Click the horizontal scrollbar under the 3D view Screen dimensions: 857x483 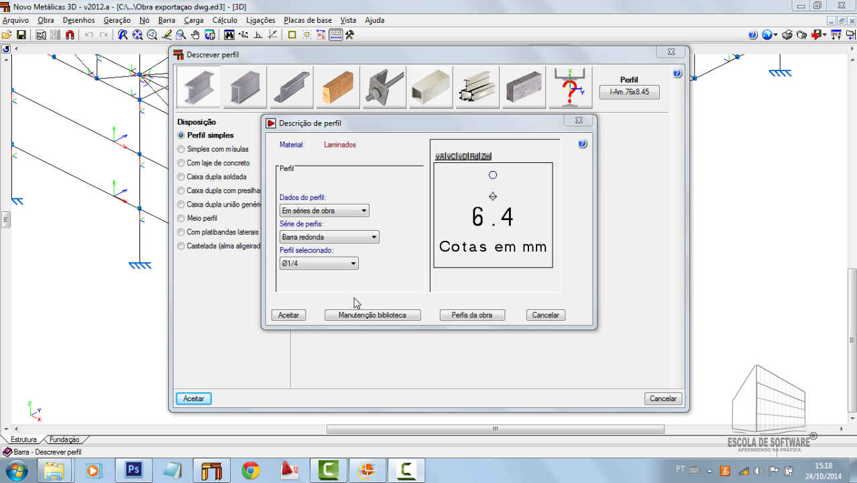pos(495,429)
